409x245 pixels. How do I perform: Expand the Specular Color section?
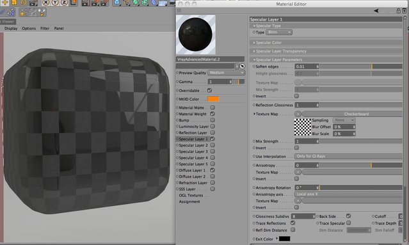268,42
